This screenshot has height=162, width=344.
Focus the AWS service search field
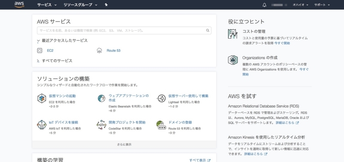click(x=124, y=30)
